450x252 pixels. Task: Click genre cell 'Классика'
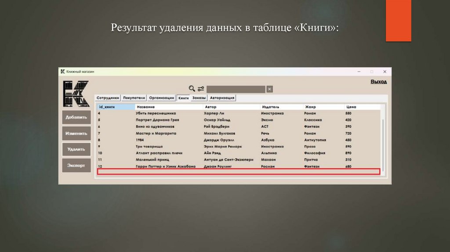(x=313, y=120)
